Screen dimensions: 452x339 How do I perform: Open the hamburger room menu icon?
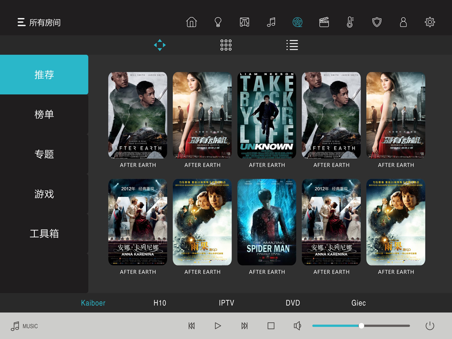(x=21, y=22)
